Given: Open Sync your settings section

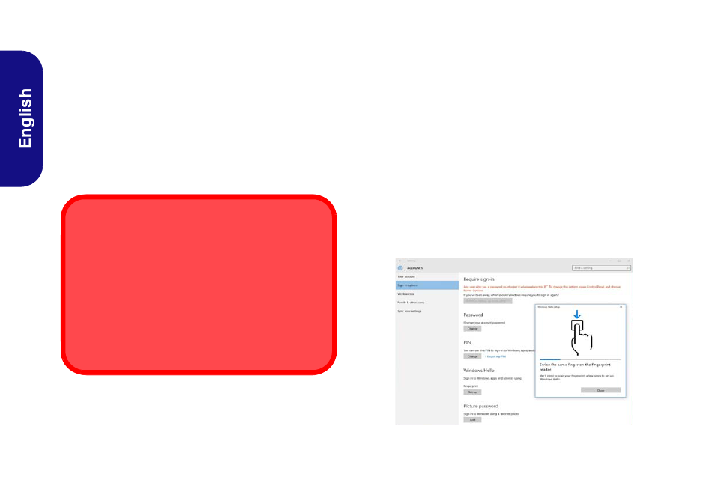Looking at the screenshot, I should point(409,311).
